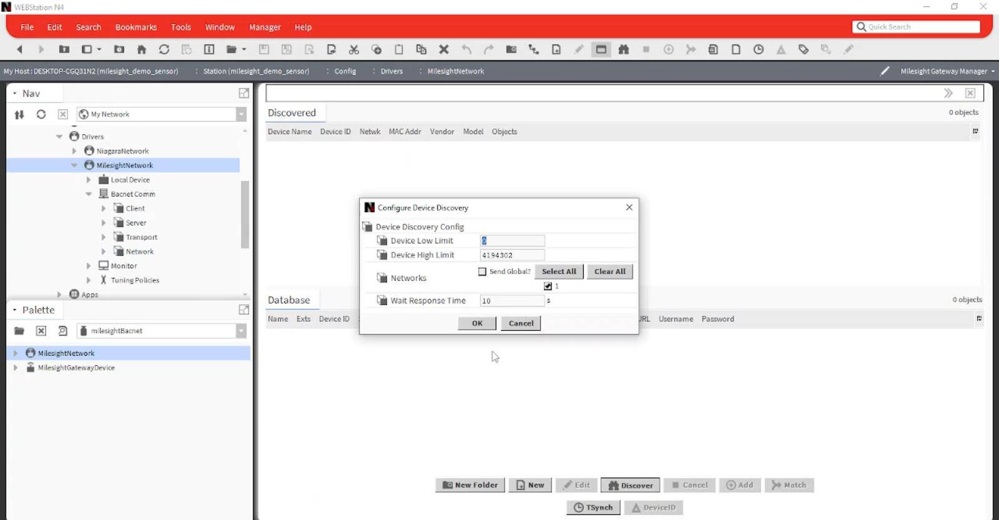The height and width of the screenshot is (520, 999).
Task: Click the Duplicate icon in the toolbar
Action: click(421, 49)
